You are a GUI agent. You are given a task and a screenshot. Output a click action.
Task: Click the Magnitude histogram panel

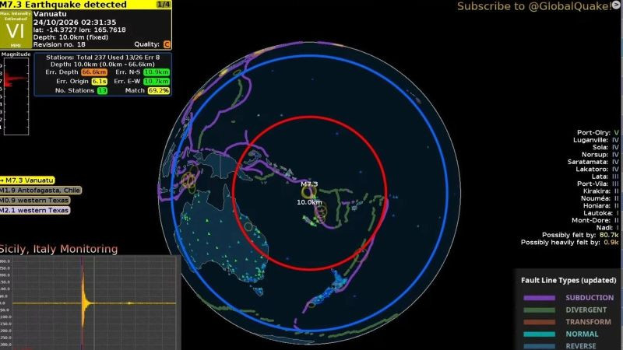click(16, 96)
